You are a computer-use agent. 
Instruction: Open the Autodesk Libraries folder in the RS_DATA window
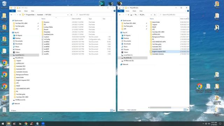[x=158, y=54]
